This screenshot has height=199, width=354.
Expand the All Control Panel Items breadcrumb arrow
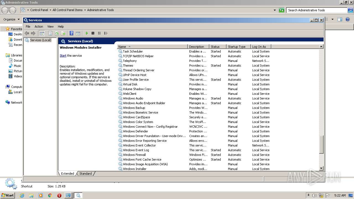click(x=85, y=10)
